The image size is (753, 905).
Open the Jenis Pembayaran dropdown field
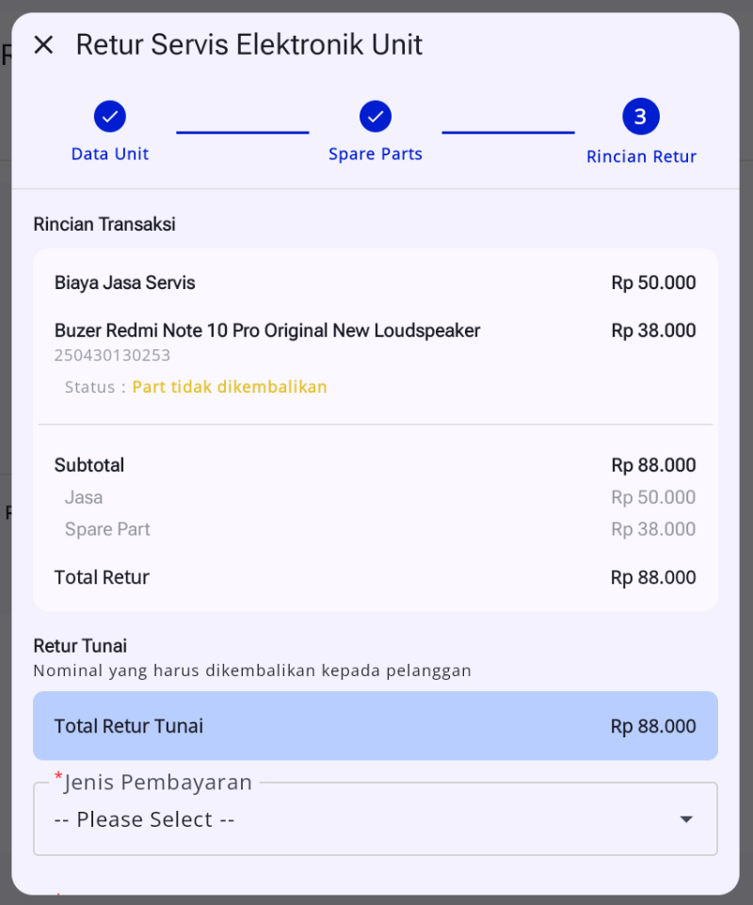click(x=358, y=819)
